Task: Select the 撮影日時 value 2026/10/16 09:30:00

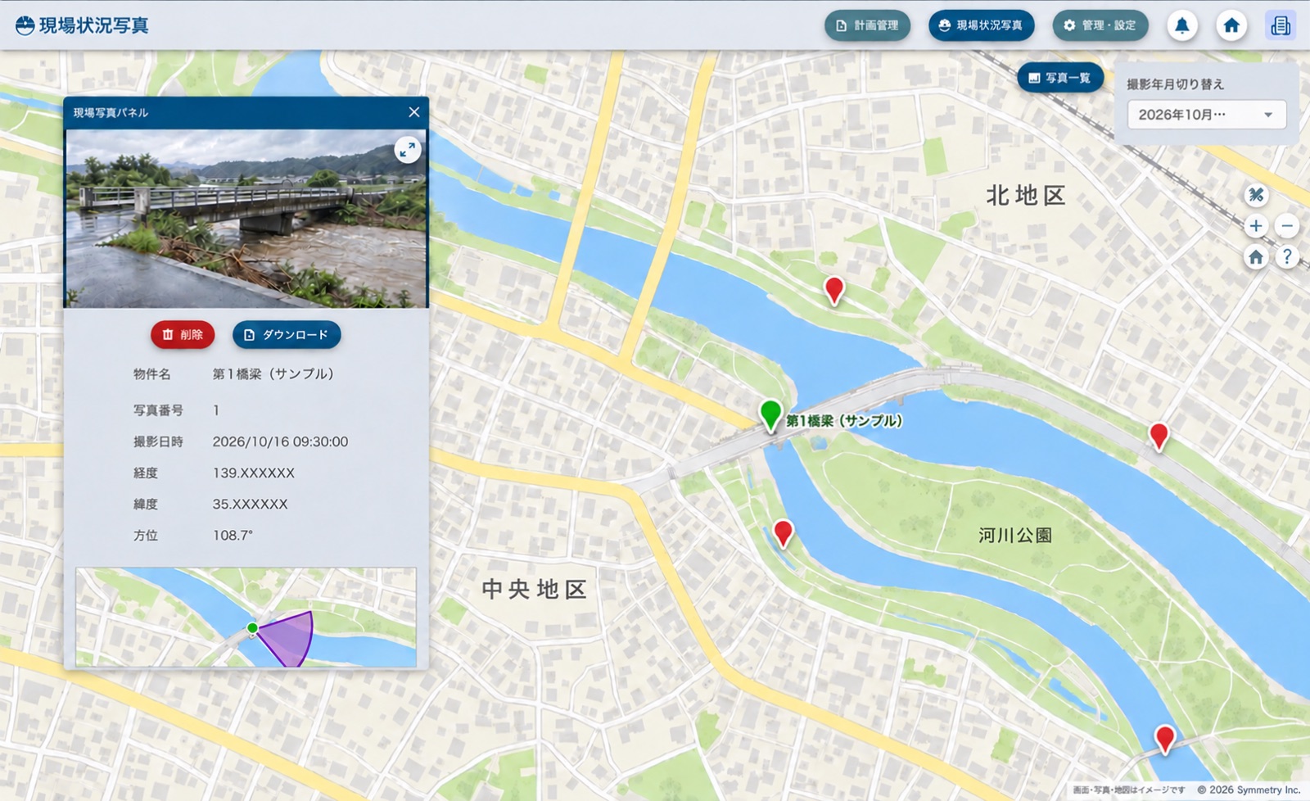Action: [280, 441]
